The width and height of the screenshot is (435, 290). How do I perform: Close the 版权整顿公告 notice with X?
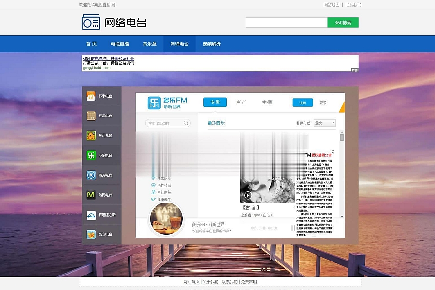tap(333, 151)
